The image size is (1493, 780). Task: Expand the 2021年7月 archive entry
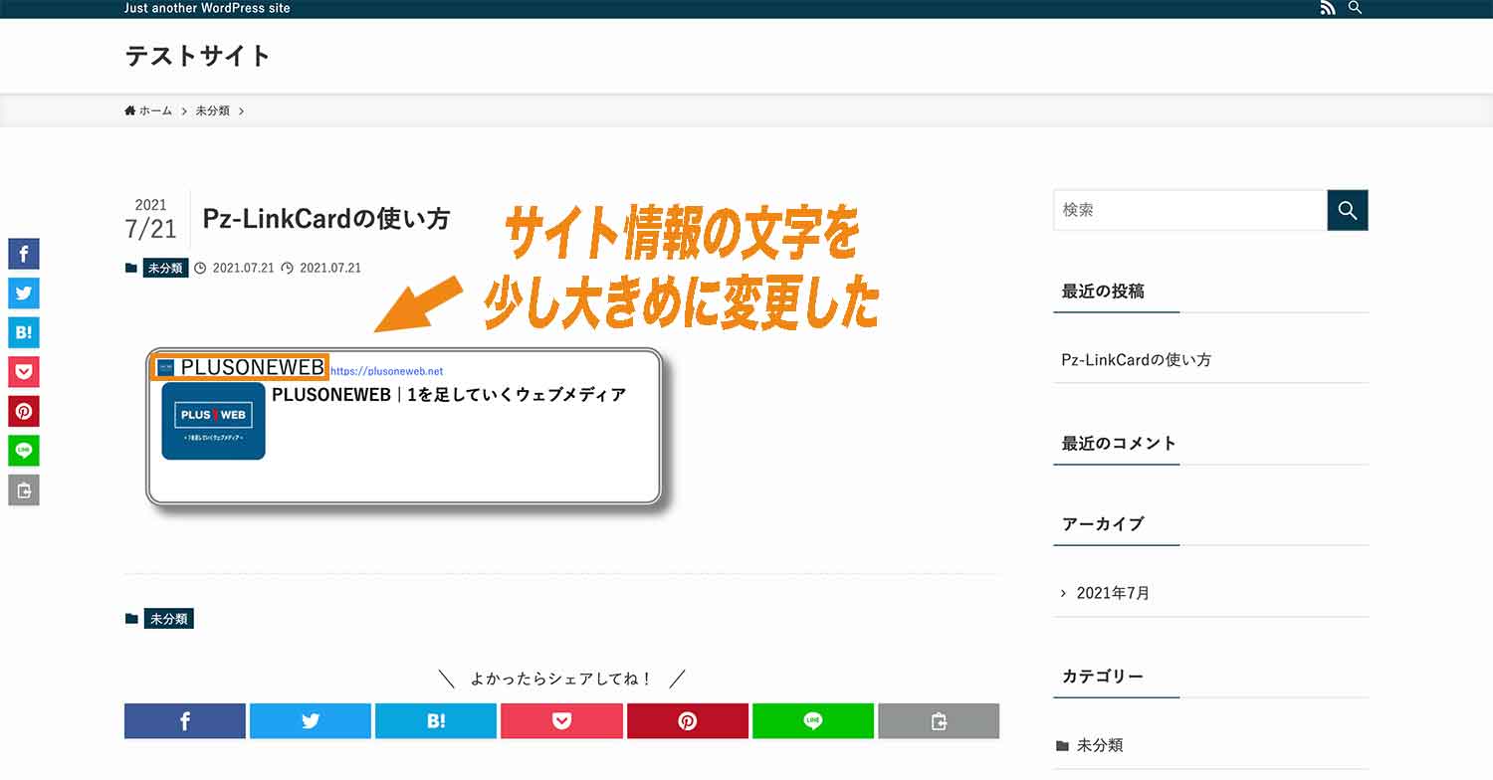point(1112,592)
